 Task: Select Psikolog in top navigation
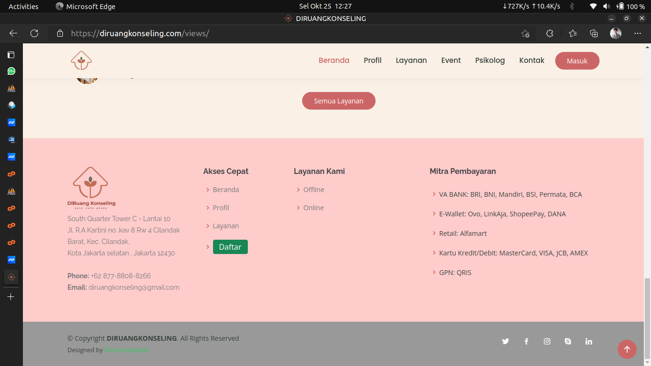[489, 61]
